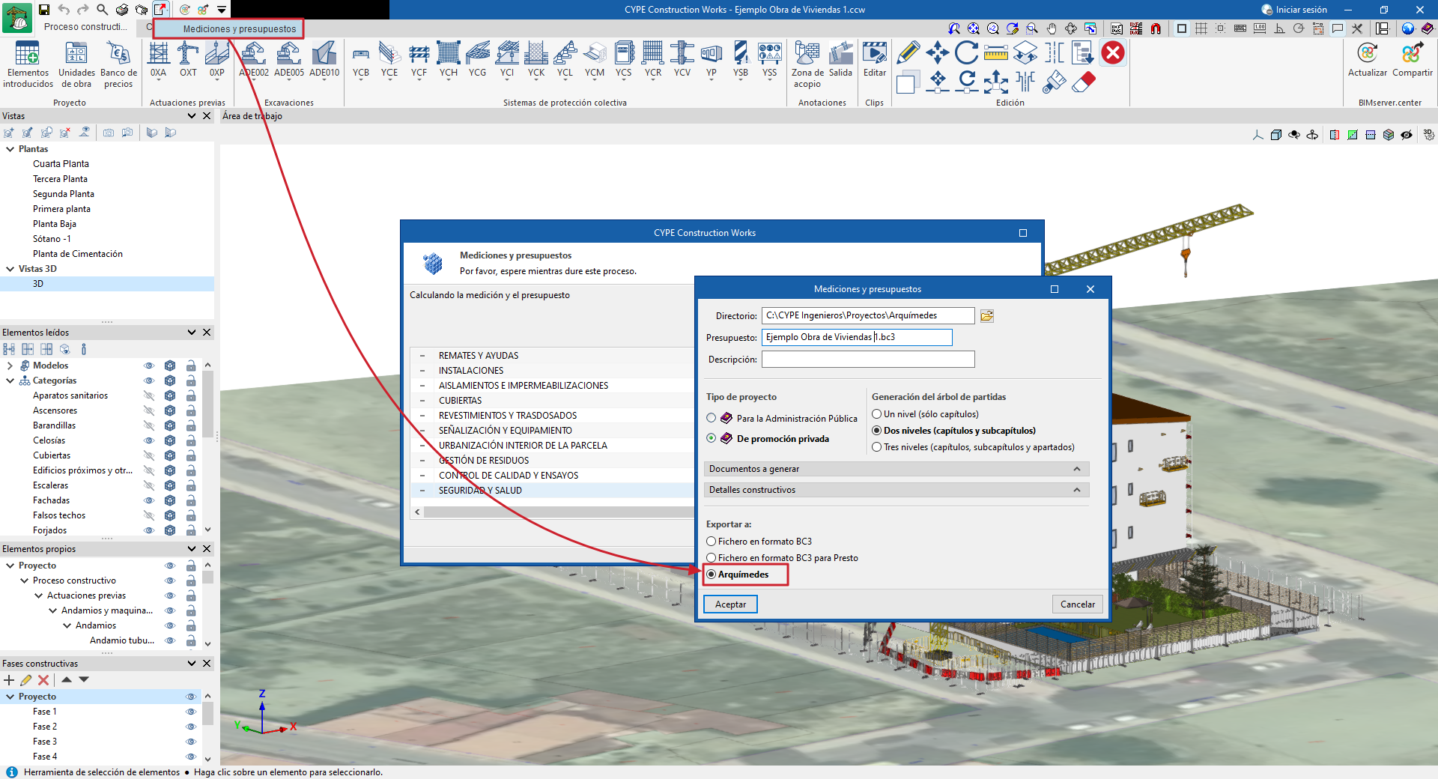Image resolution: width=1438 pixels, height=779 pixels.
Task: Click the red delete icon in Edición
Action: [1113, 53]
